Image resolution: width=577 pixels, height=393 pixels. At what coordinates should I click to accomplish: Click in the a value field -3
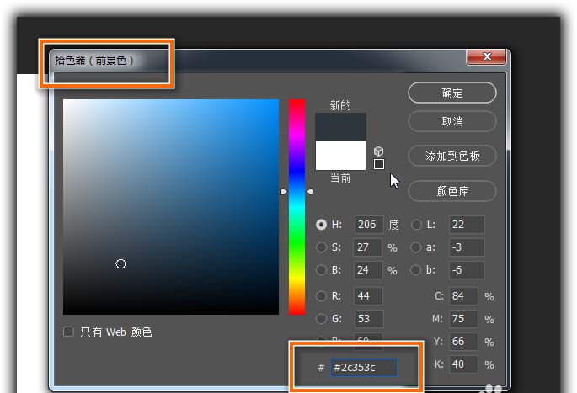pyautogui.click(x=467, y=247)
